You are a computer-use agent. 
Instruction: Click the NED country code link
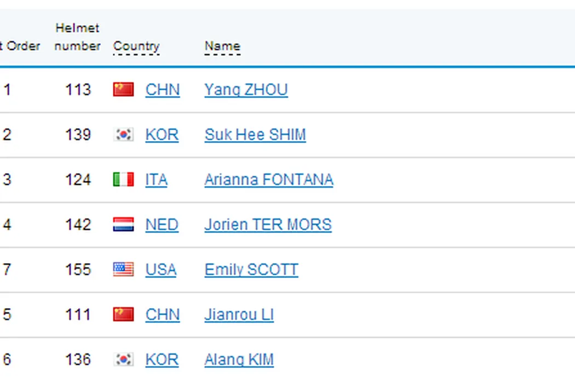click(x=162, y=224)
